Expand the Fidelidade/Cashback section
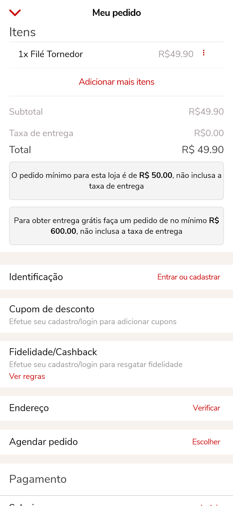Screen dimensions: 233x506 [53, 352]
